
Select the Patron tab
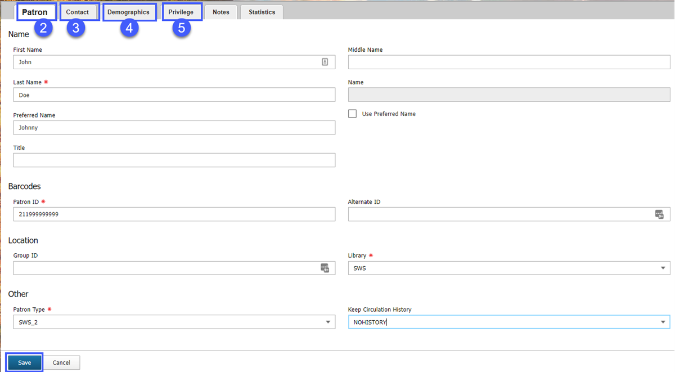coord(35,12)
